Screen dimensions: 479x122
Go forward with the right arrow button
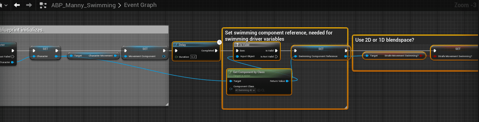[29, 5]
